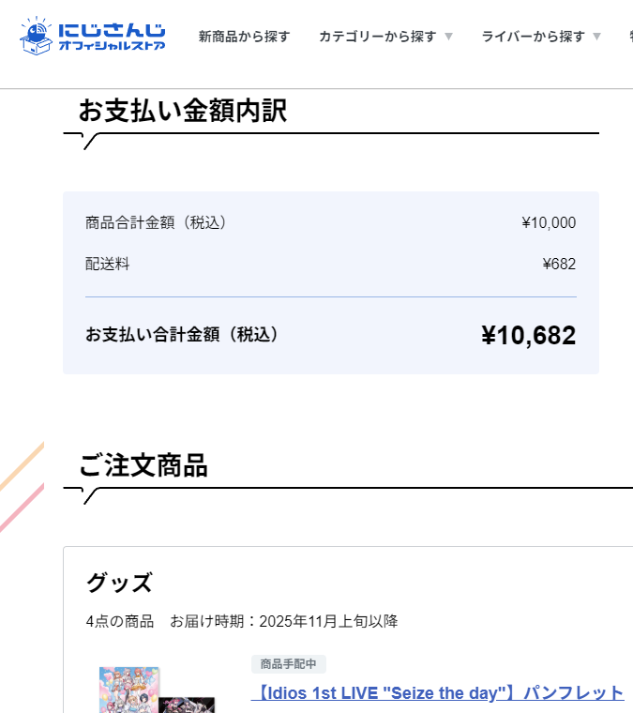This screenshot has width=633, height=713.
Task: Click お届け時期 2025年11月上旬以降 text
Action: pos(283,621)
